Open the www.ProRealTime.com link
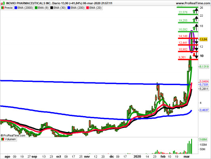 [192, 3]
